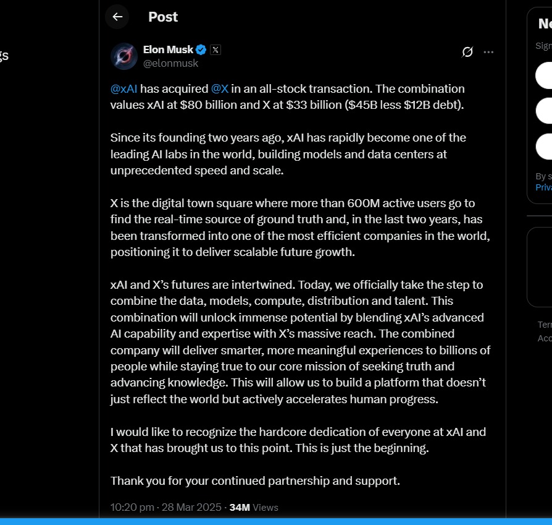The width and height of the screenshot is (552, 525).
Task: Click Elon Musk's profile avatar
Action: (123, 56)
